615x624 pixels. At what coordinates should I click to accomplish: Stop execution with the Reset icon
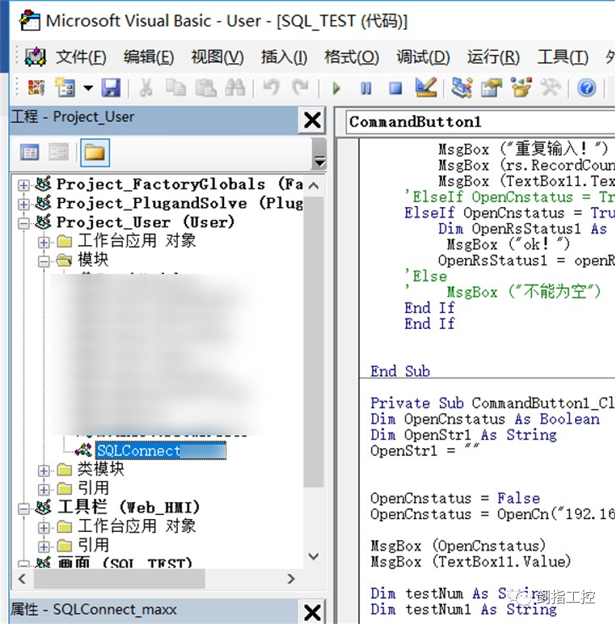tap(395, 88)
